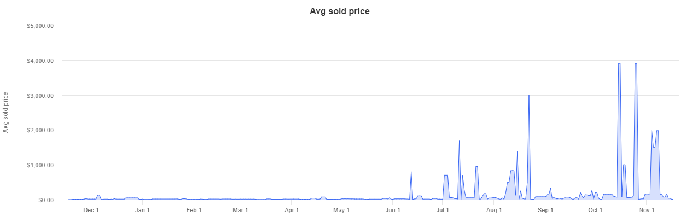The image size is (686, 222).
Task: Click the $1,700 spike peak in mid-July
Action: point(459,141)
